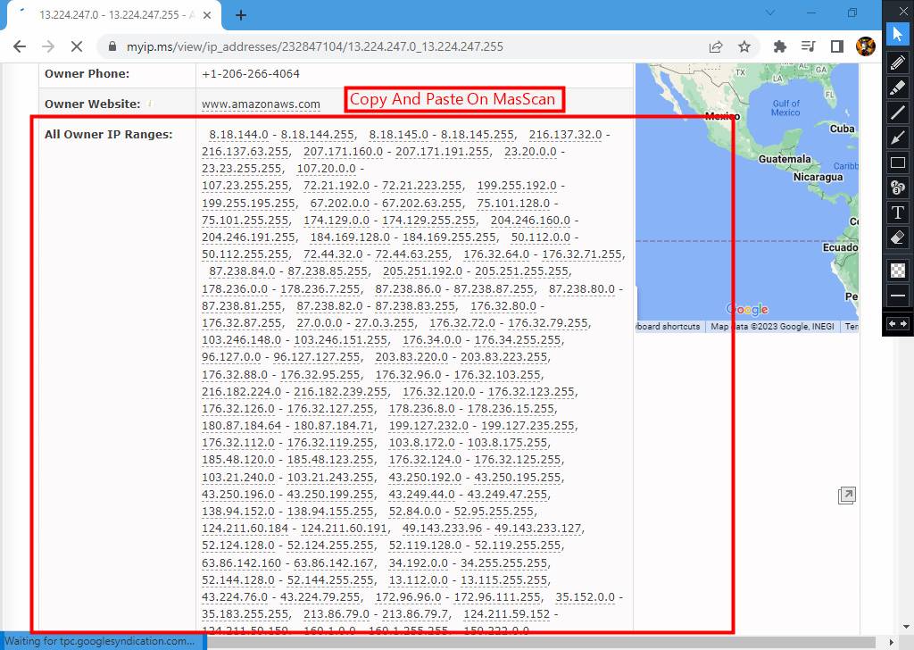Viewport: 914px width, 650px height.
Task: Select the rectangle shape tool
Action: (x=898, y=162)
